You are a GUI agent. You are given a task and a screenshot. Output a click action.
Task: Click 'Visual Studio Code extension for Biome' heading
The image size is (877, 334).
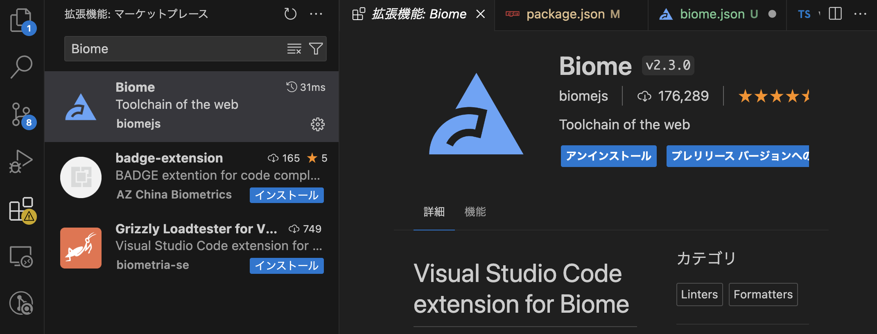point(521,289)
